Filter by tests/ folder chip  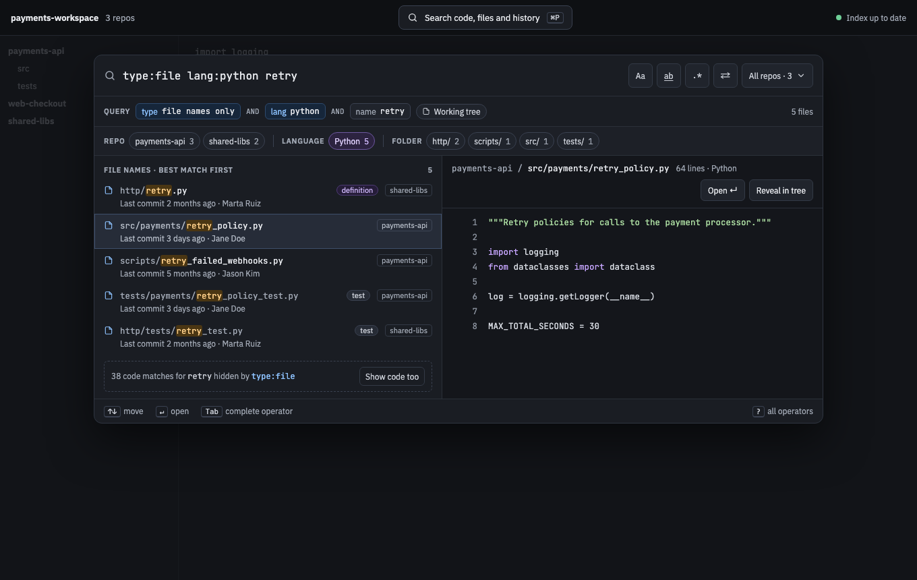(578, 141)
